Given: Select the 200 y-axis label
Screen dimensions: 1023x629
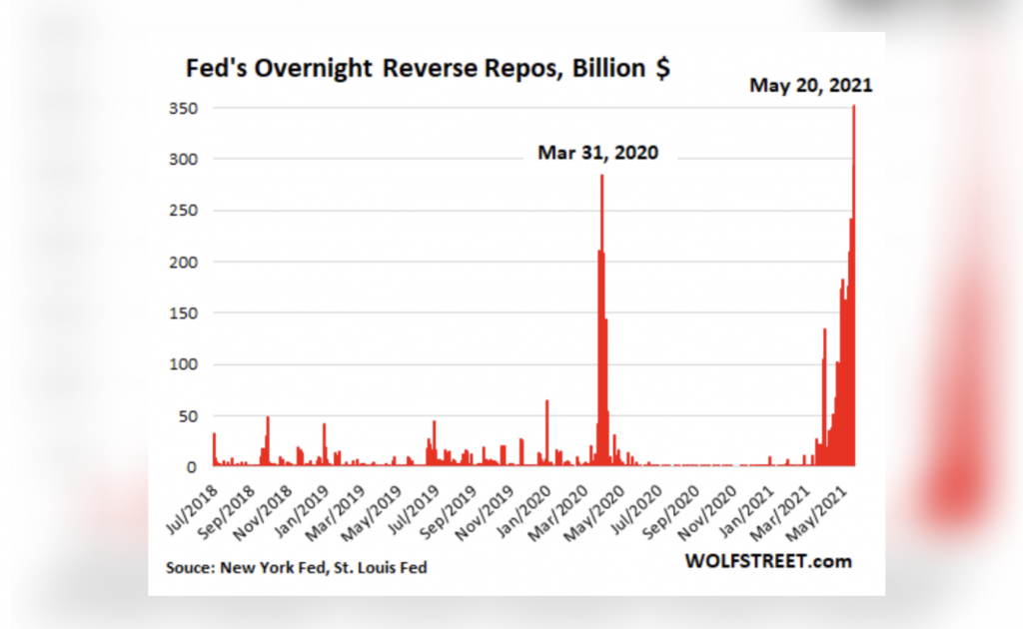Looking at the screenshot, I should point(187,262).
